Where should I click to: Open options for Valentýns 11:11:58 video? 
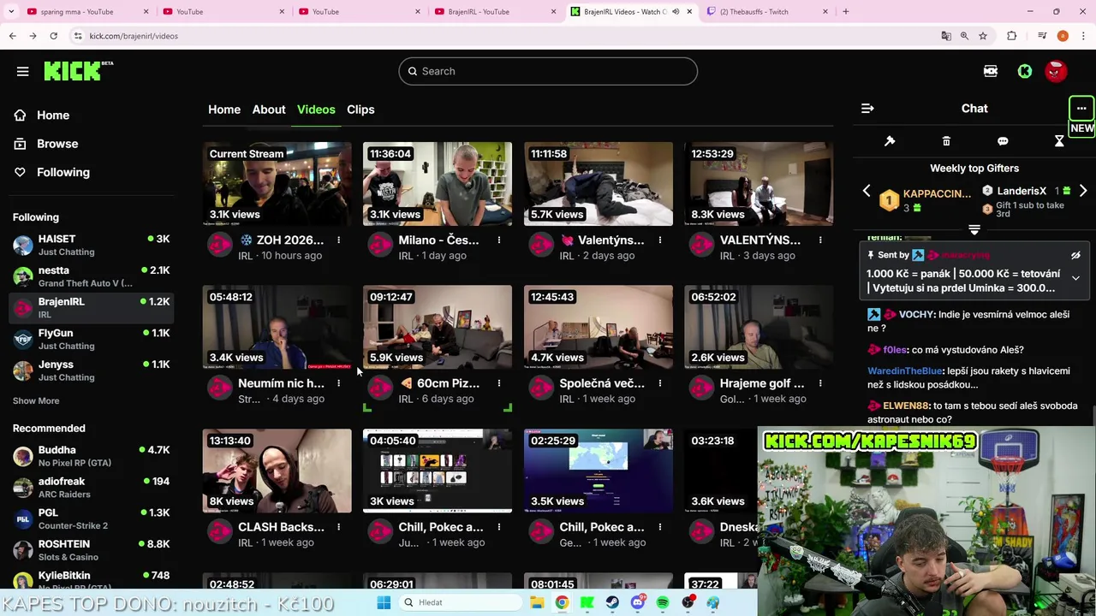point(659,240)
